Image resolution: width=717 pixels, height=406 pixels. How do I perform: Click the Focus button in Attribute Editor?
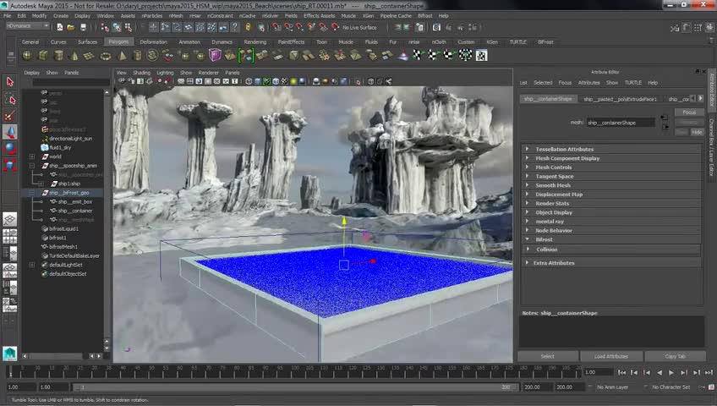pyautogui.click(x=689, y=112)
